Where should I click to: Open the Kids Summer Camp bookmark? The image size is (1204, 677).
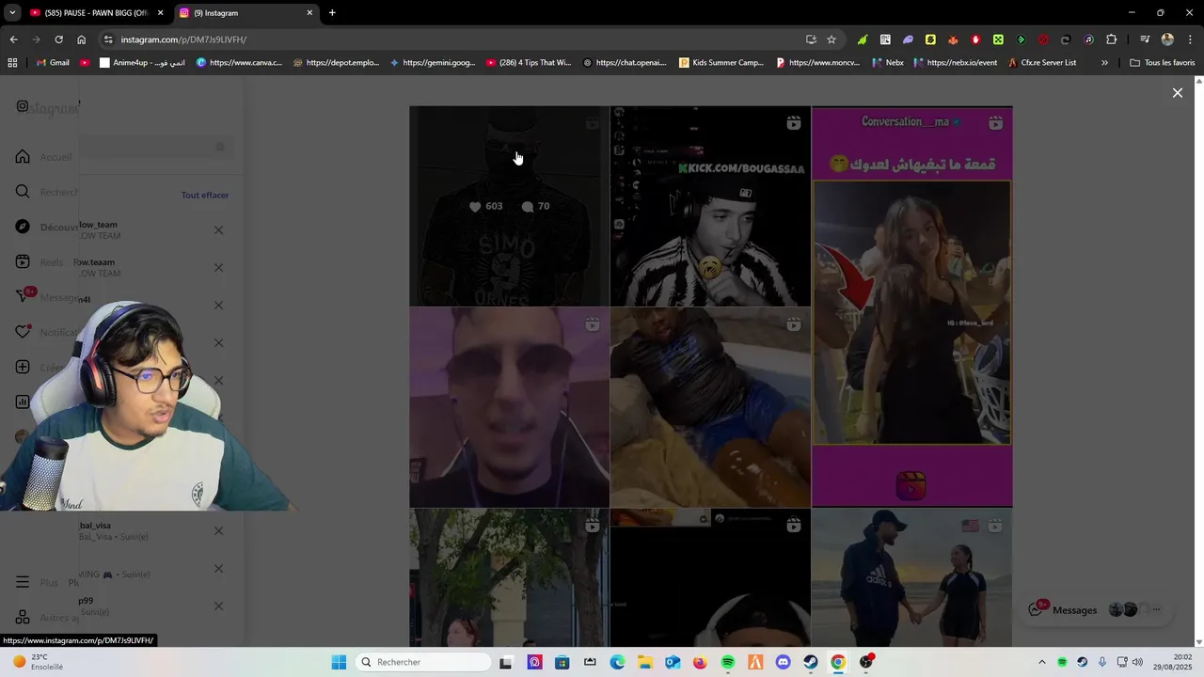click(x=721, y=63)
